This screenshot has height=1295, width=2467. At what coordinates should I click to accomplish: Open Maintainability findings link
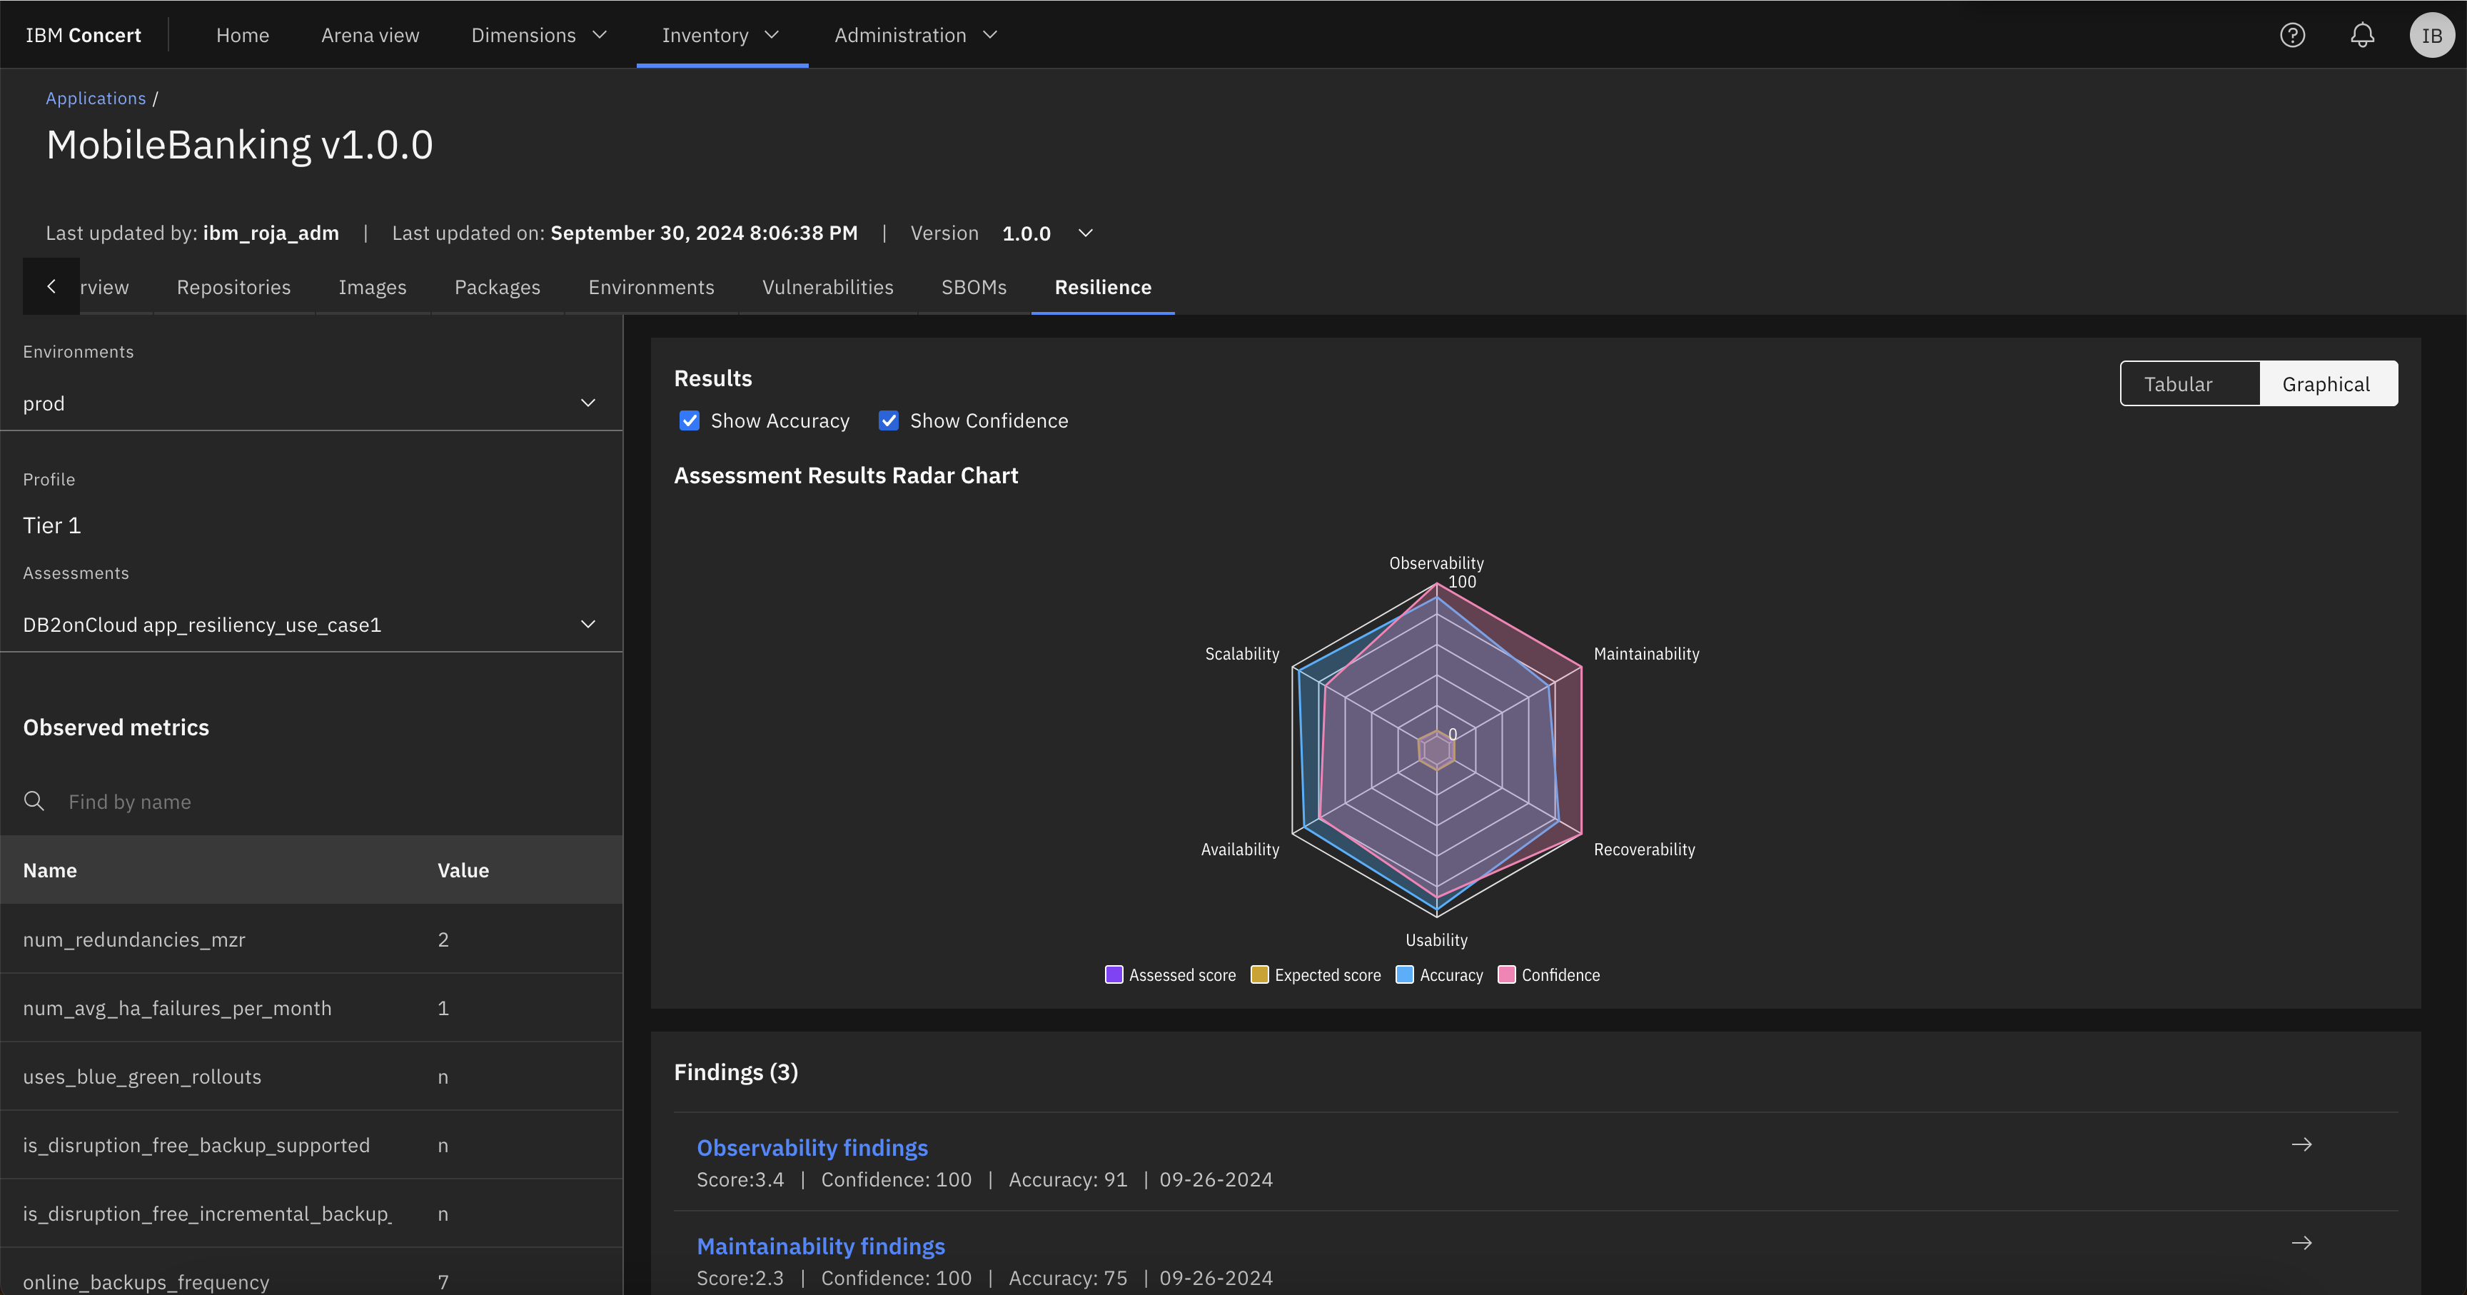821,1246
